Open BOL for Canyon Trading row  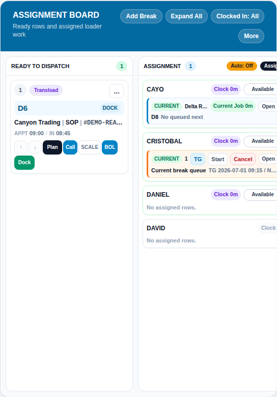(x=109, y=147)
